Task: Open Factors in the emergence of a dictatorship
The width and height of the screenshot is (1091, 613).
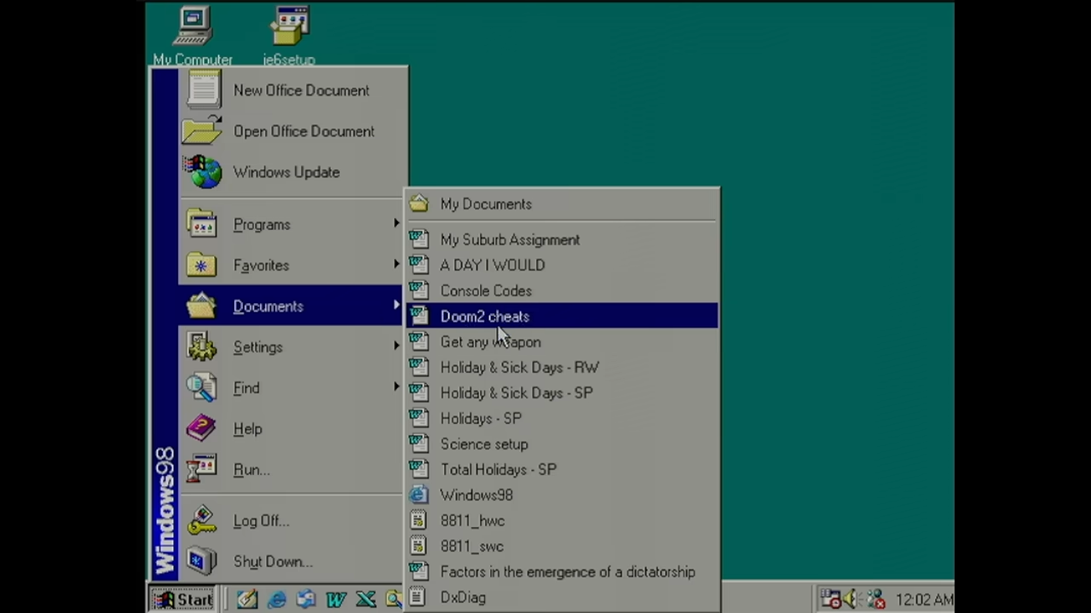Action: click(562, 572)
